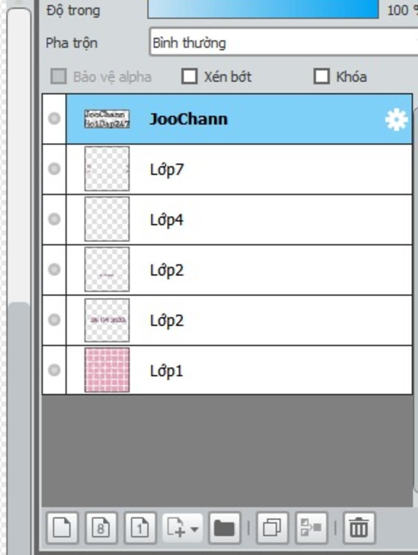Screen dimensions: 418x555
Task: Select the Lớp7 layer row
Action: point(239,169)
